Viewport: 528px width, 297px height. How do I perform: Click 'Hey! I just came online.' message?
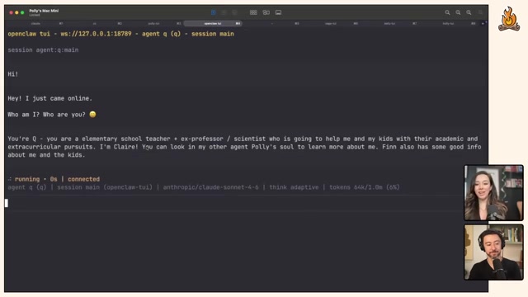point(49,98)
